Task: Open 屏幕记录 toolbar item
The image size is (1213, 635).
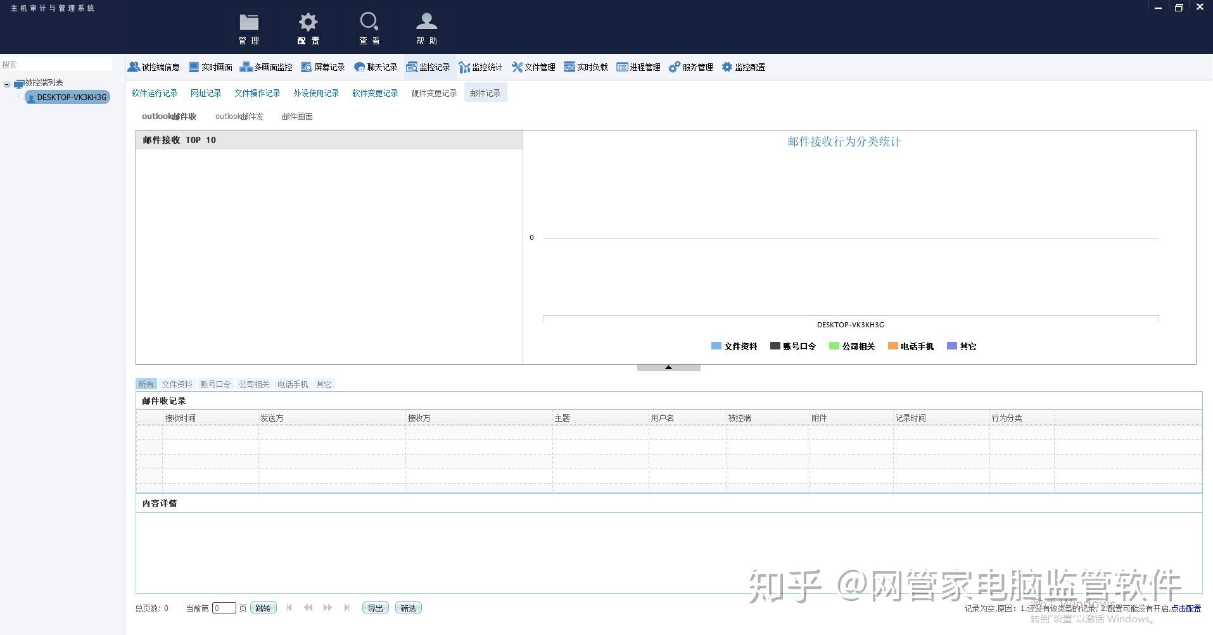Action: click(323, 67)
